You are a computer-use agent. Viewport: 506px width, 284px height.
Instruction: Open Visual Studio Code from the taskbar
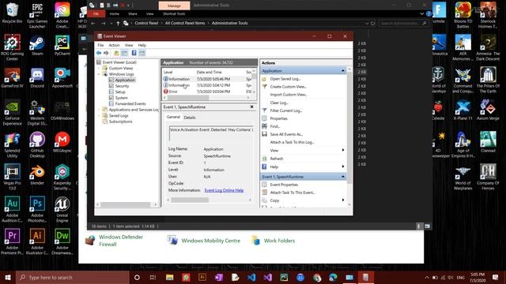(x=251, y=277)
